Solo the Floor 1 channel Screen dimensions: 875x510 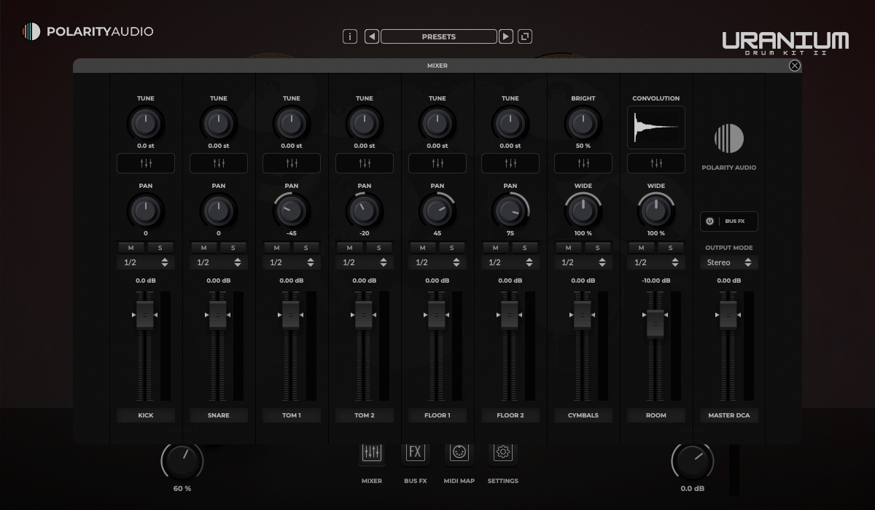452,248
